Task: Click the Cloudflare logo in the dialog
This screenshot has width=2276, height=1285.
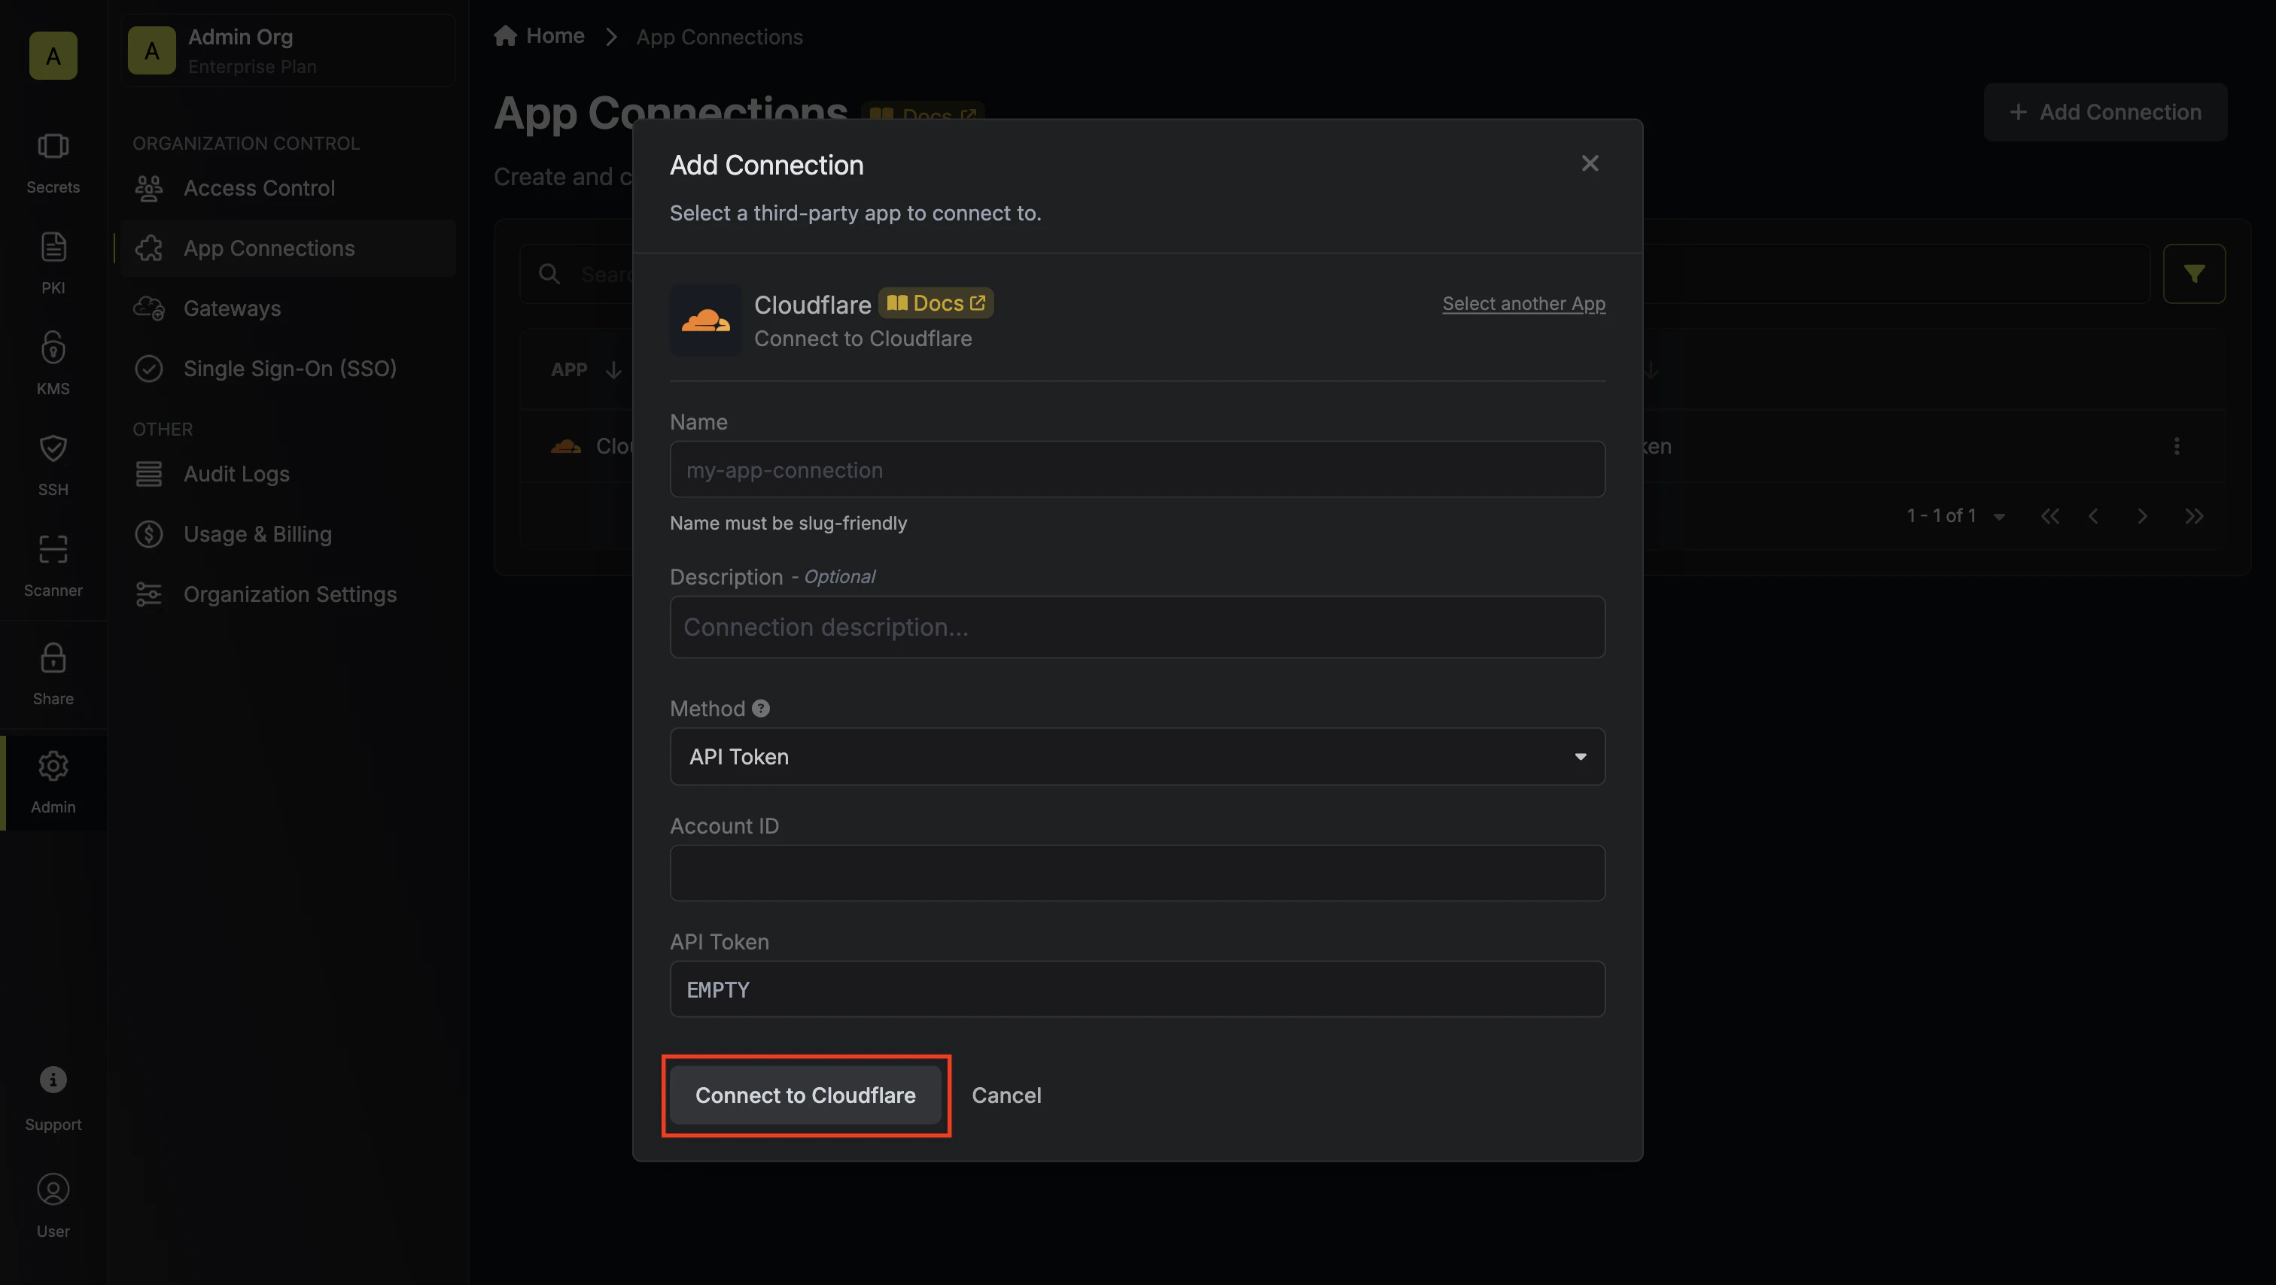Action: [706, 320]
